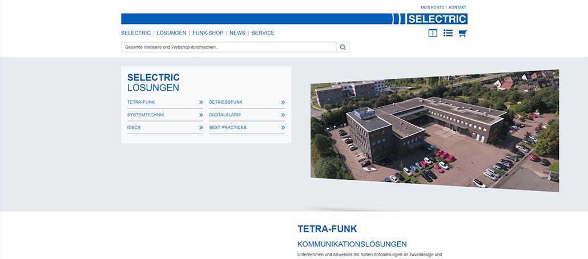Follow the KONTAKT link
The image size is (588, 259).
coord(457,7)
